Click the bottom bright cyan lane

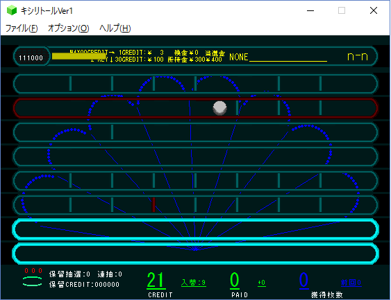coord(196,254)
